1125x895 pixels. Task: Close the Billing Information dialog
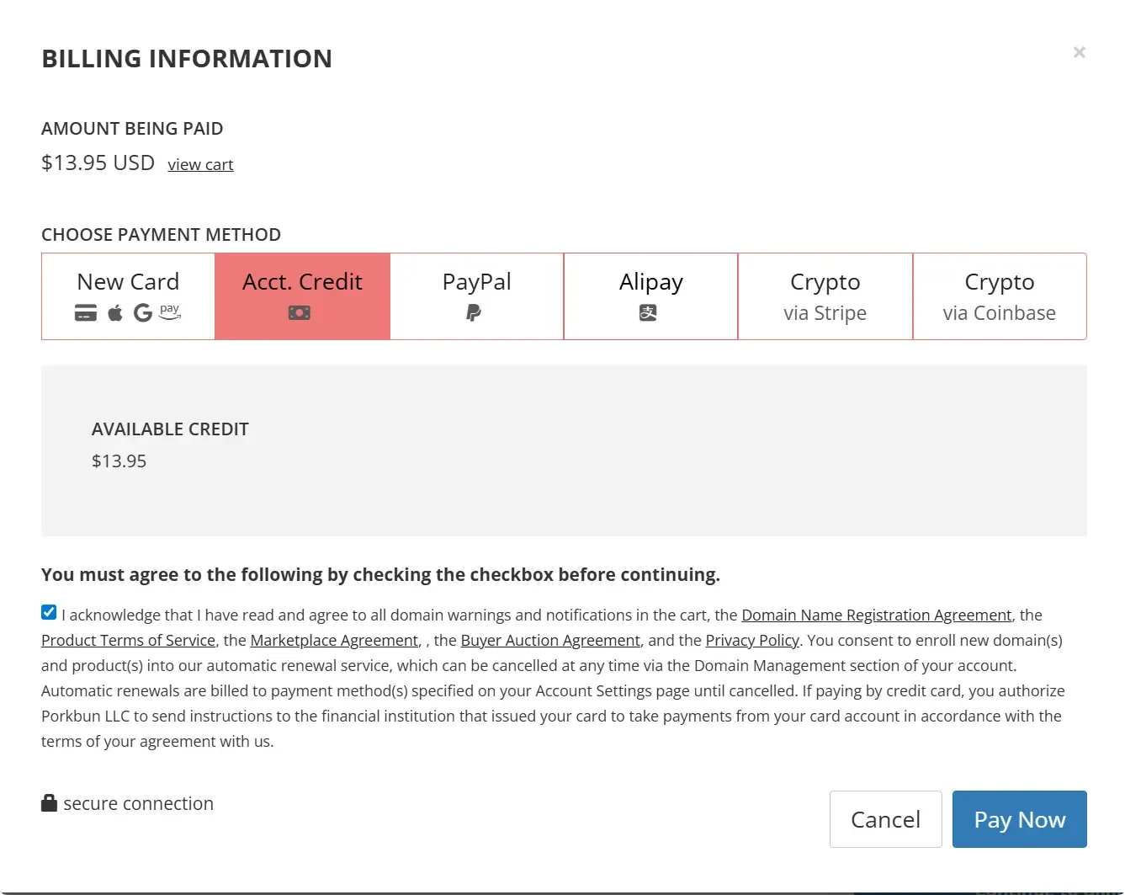[1079, 53]
